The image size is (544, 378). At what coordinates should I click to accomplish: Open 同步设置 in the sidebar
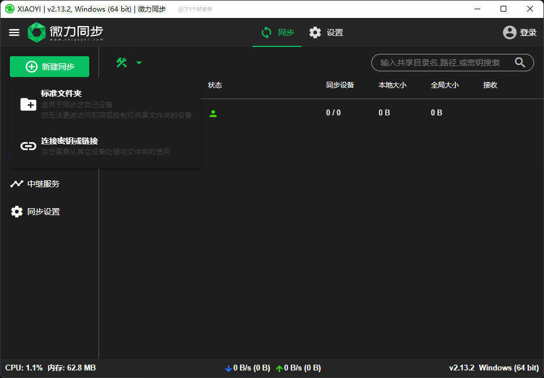click(35, 212)
